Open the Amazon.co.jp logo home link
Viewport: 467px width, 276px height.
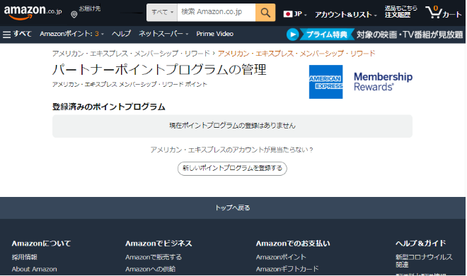pyautogui.click(x=33, y=13)
